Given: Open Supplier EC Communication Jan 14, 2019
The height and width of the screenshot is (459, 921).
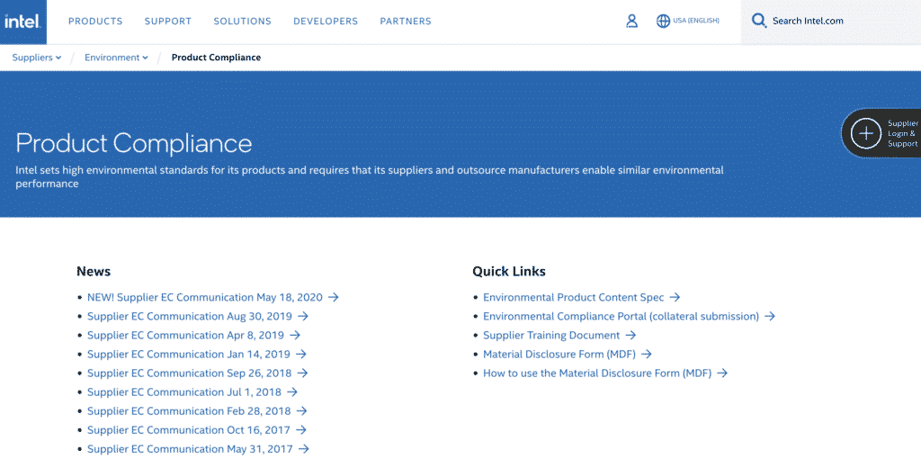Looking at the screenshot, I should [189, 354].
